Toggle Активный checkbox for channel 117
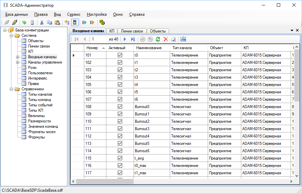Image resolution: width=302 pixels, height=194 pixels. click(x=120, y=173)
